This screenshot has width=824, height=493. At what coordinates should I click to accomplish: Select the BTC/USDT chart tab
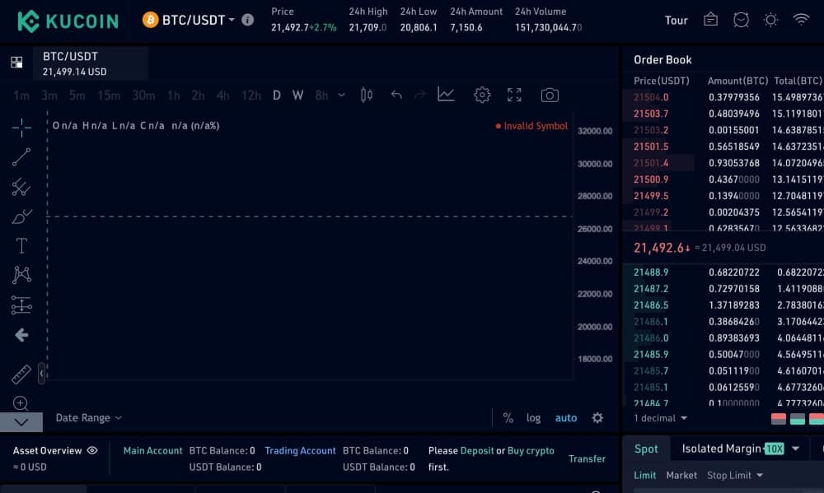[91, 63]
